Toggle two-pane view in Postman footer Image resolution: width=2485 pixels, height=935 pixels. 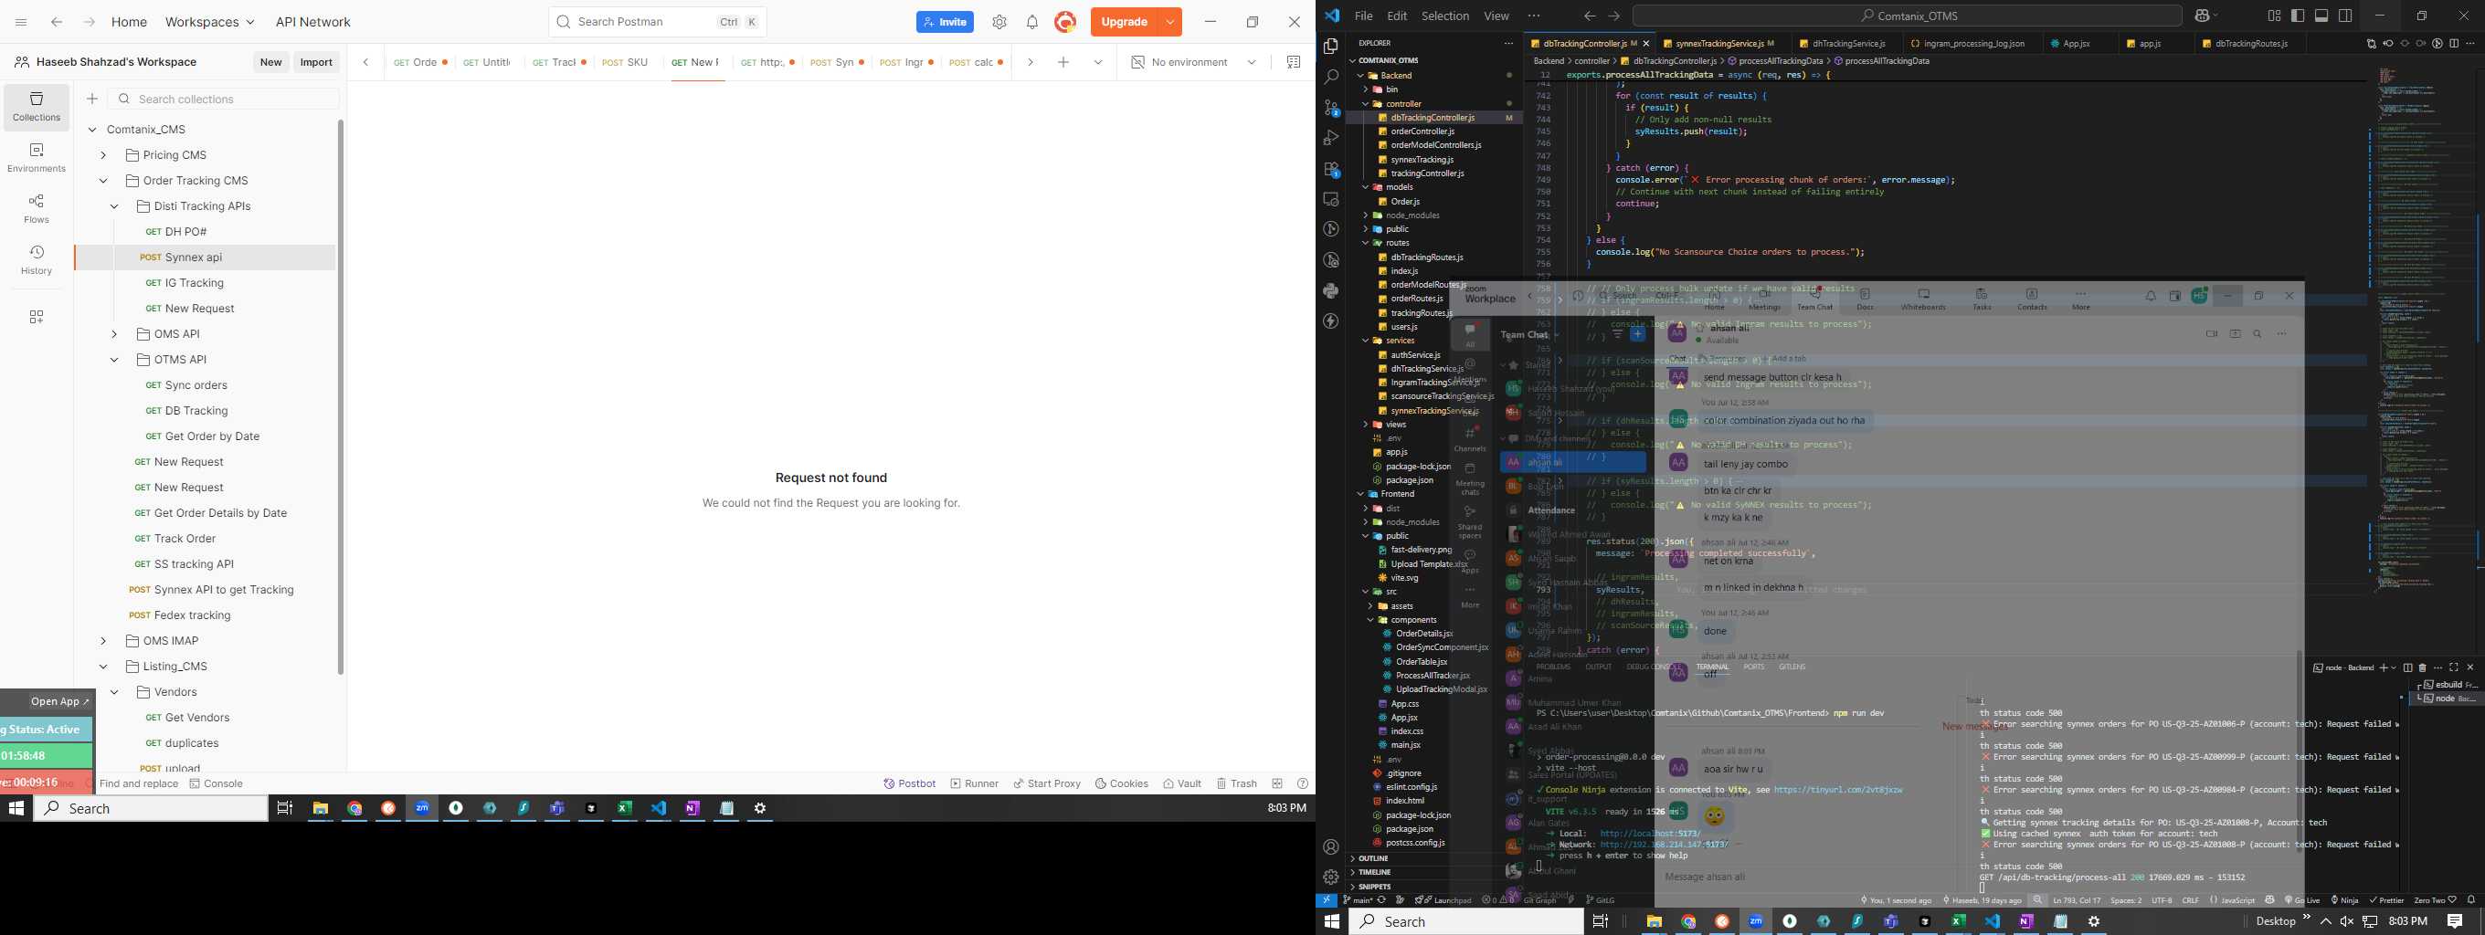pyautogui.click(x=1277, y=783)
